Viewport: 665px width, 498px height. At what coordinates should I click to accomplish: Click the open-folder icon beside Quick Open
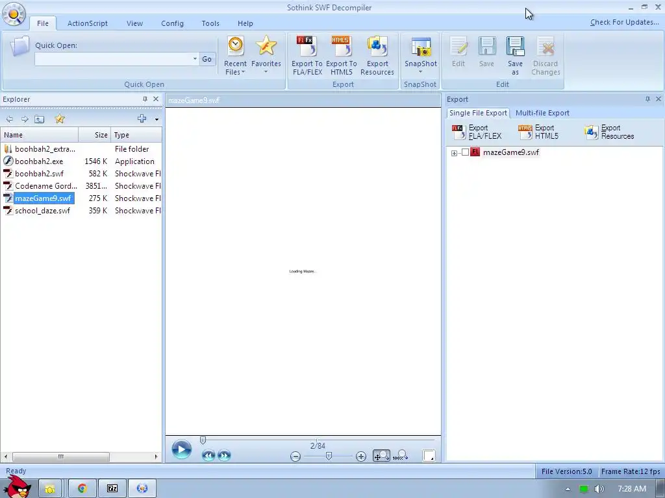pyautogui.click(x=19, y=47)
